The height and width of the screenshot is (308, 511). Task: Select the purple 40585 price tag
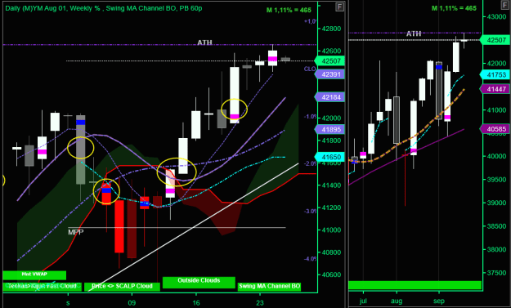(495, 129)
